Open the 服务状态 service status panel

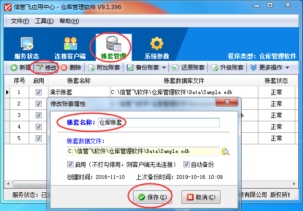(x=27, y=48)
